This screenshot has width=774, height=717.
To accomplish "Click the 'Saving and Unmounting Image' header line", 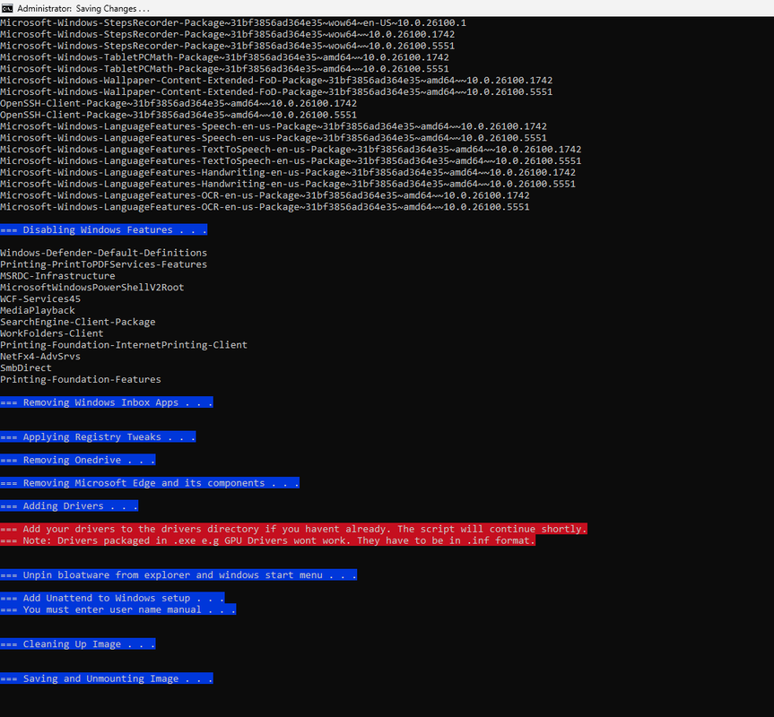I will pos(107,678).
